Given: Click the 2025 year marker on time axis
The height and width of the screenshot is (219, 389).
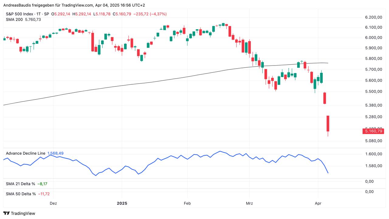Looking at the screenshot, I should tap(122, 203).
